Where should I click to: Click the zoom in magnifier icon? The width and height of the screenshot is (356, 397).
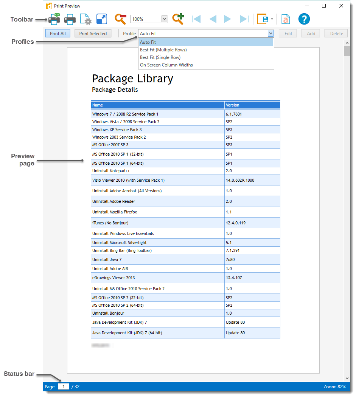pyautogui.click(x=178, y=19)
